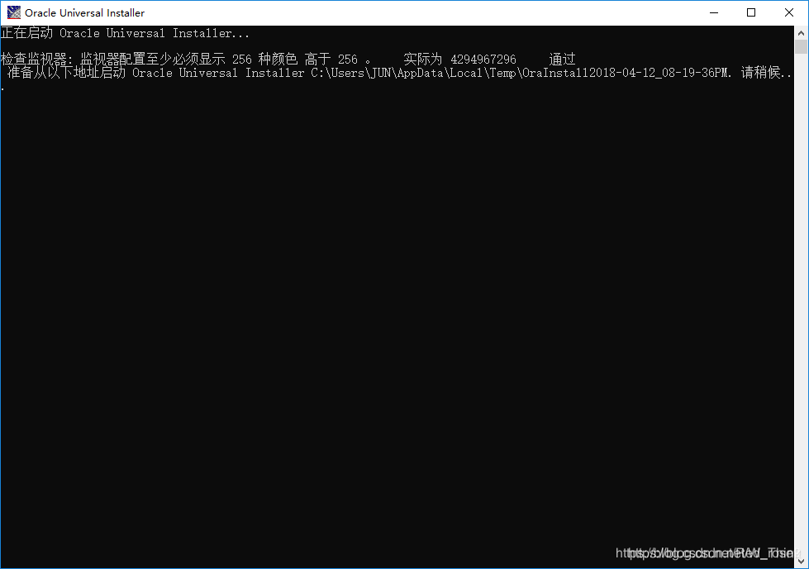Click the Oracle Universal Installer title bar icon
The height and width of the screenshot is (569, 809).
[14, 12]
